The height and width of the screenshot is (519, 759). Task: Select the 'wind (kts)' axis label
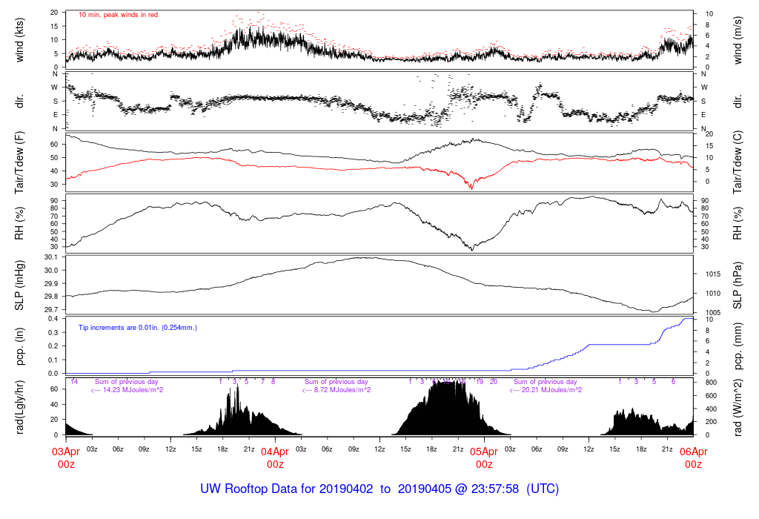[19, 41]
